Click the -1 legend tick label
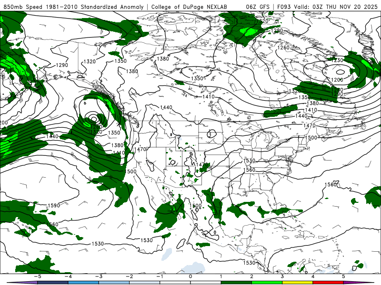Image resolution: width=381 pixels, height=285 pixels. 160,276
